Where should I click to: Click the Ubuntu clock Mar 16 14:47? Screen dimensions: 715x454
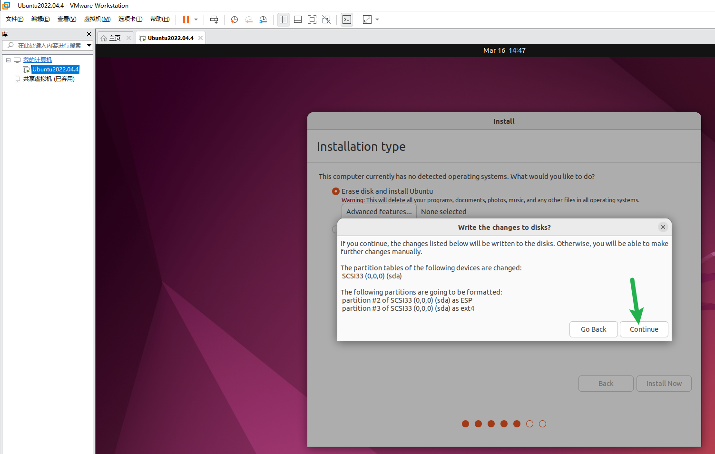[x=504, y=50]
